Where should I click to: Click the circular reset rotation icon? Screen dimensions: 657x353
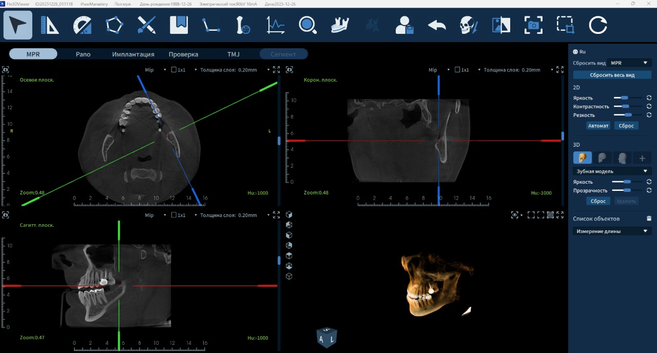point(598,25)
